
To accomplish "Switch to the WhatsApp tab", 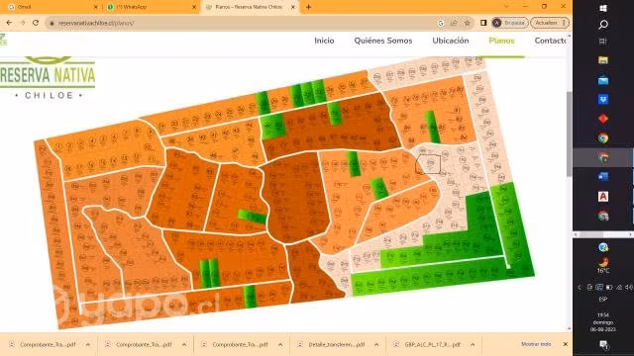I will click(150, 7).
